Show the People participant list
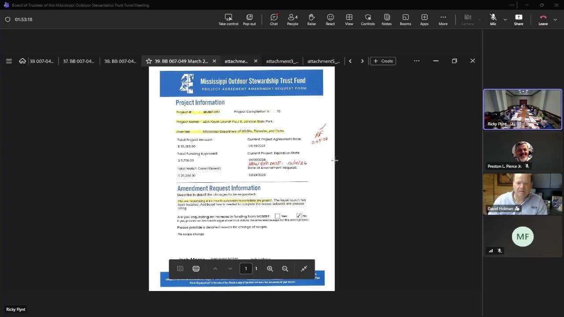The height and width of the screenshot is (317, 564). point(293,19)
